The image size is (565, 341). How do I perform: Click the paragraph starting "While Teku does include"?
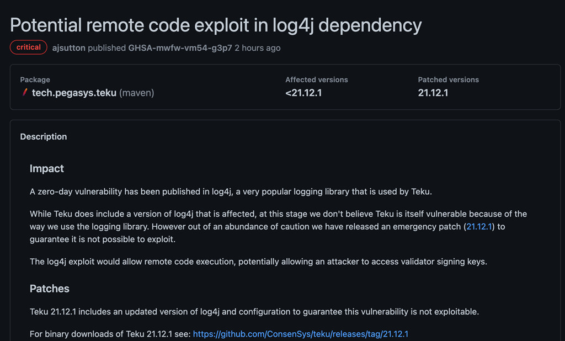(x=278, y=226)
